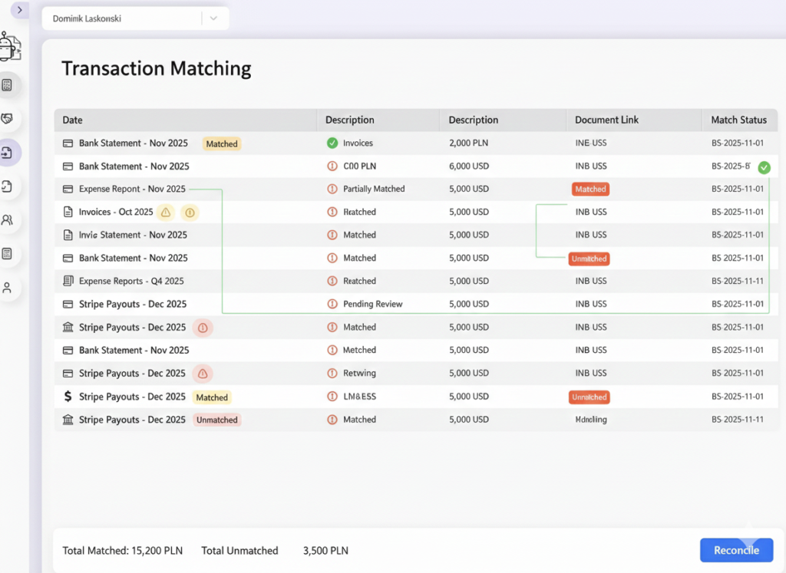Screen dimensions: 786x573
Task: Sort by the Document Link column header
Action: tap(606, 120)
